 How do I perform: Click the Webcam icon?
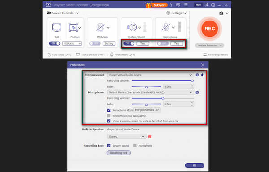(100, 27)
